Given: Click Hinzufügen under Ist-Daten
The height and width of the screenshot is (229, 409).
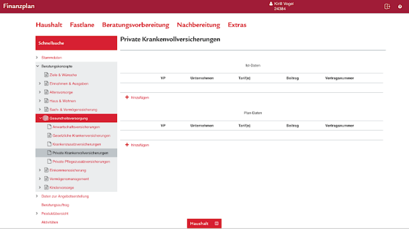Looking at the screenshot, I should [x=140, y=97].
